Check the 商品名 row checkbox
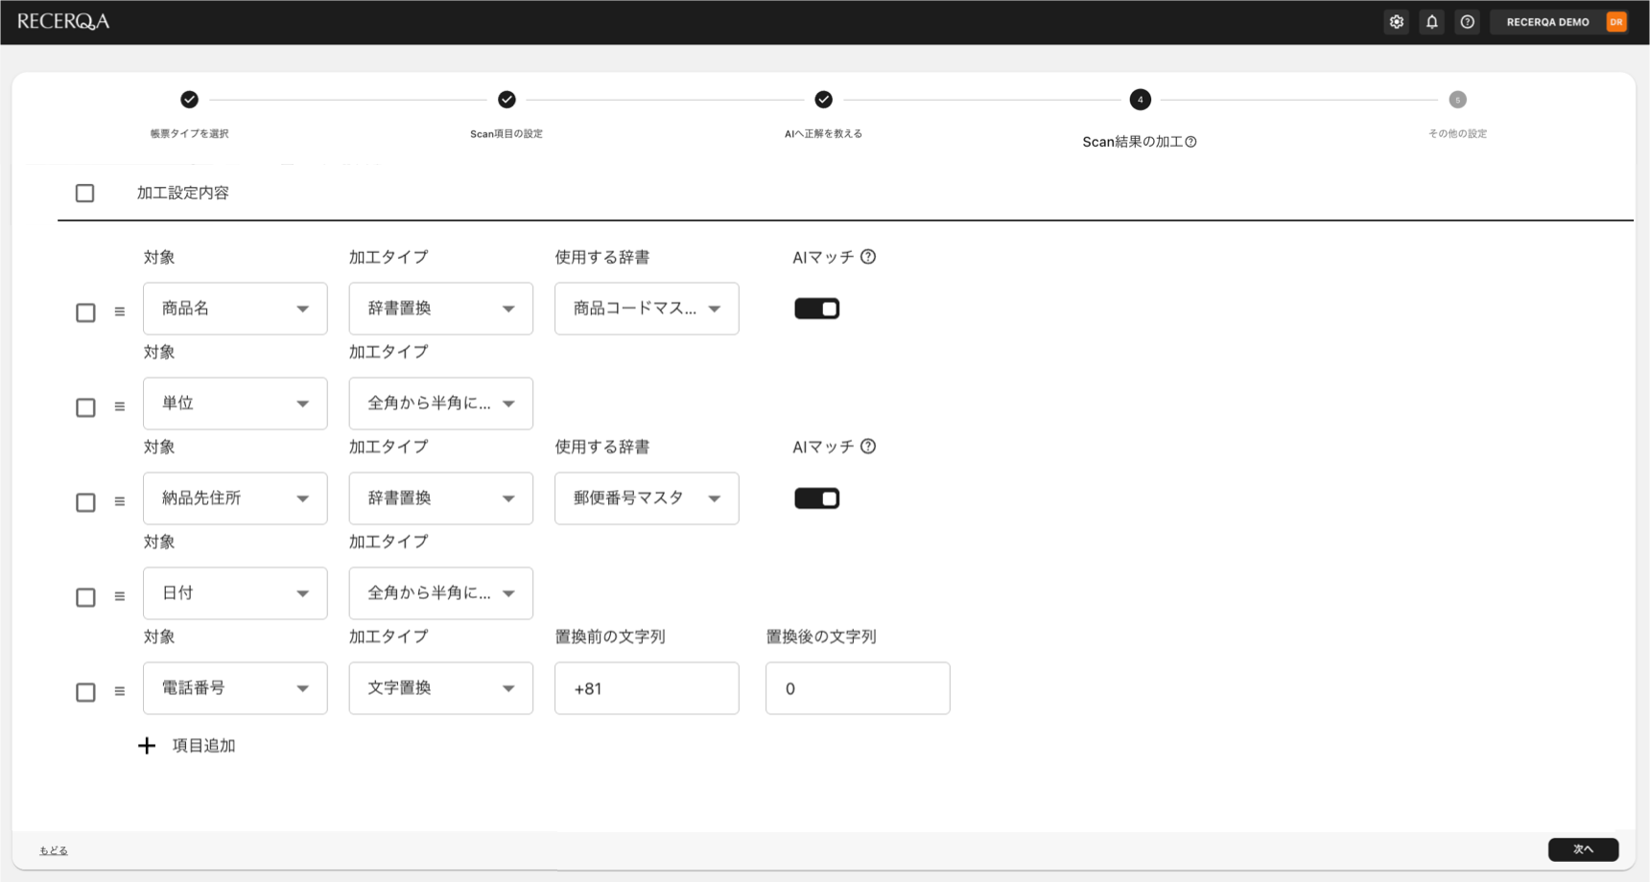The image size is (1650, 882). [85, 313]
